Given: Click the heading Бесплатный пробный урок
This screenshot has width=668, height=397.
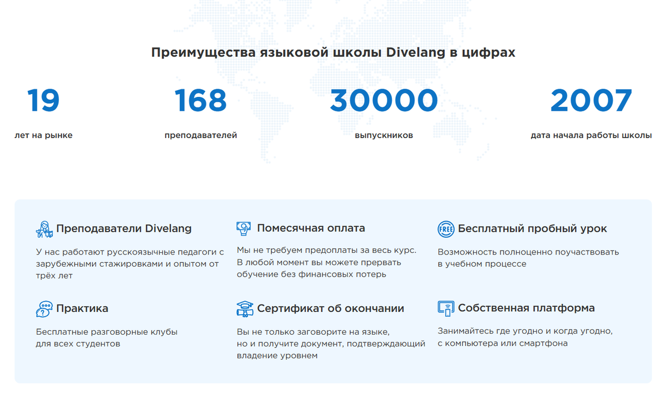Looking at the screenshot, I should point(532,228).
